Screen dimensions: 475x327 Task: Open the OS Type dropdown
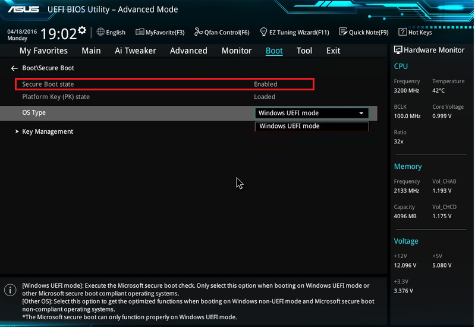point(312,113)
